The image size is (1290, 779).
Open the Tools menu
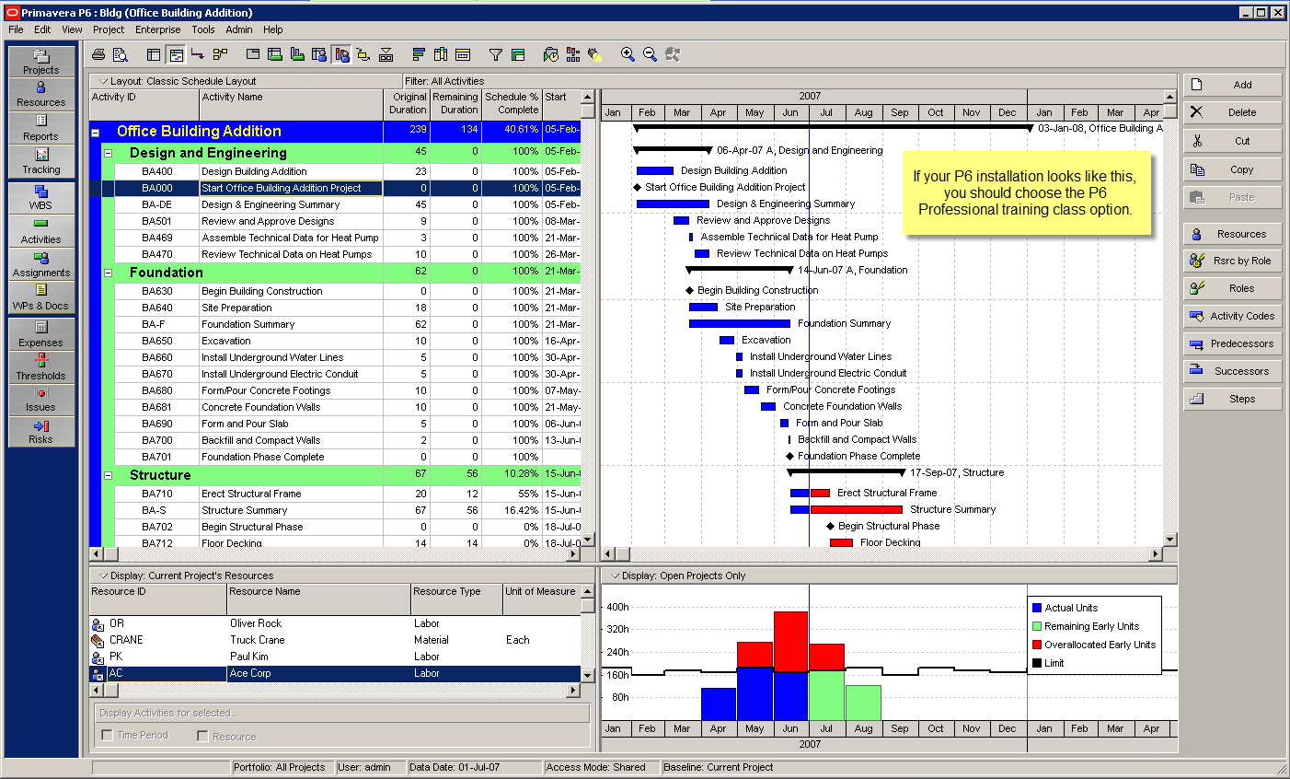click(203, 29)
